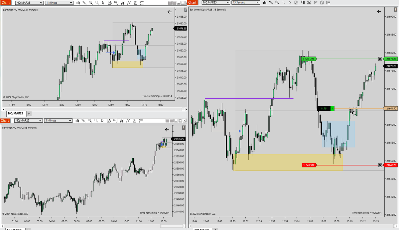Select cursor pointer tool in 15 Second chart
Screen dimensions: 399x230
coord(290,3)
